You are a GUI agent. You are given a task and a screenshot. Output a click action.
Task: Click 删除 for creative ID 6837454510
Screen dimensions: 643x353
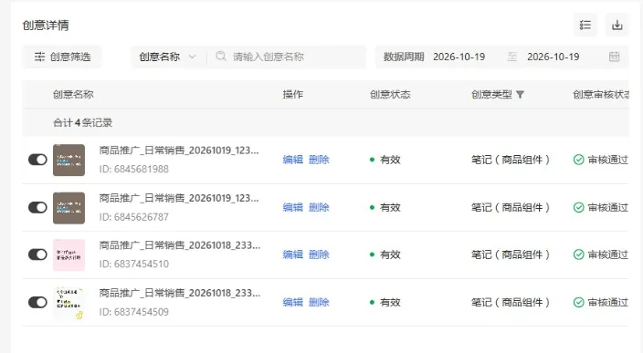(319, 254)
